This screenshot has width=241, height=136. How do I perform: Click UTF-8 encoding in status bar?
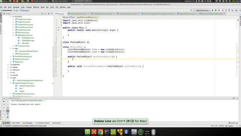[x=221, y=126]
